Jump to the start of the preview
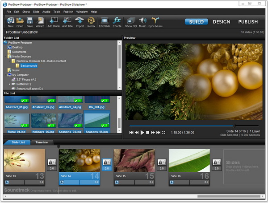Screen dimensions: 268x203 (131, 133)
